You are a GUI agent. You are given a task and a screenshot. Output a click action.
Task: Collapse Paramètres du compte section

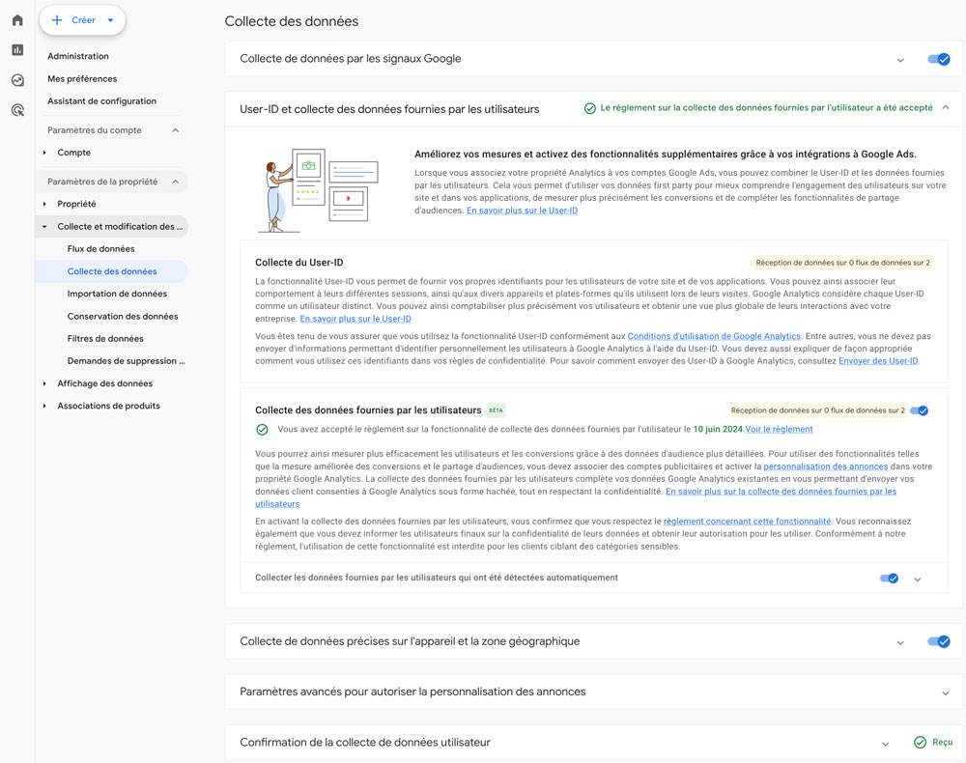175,130
